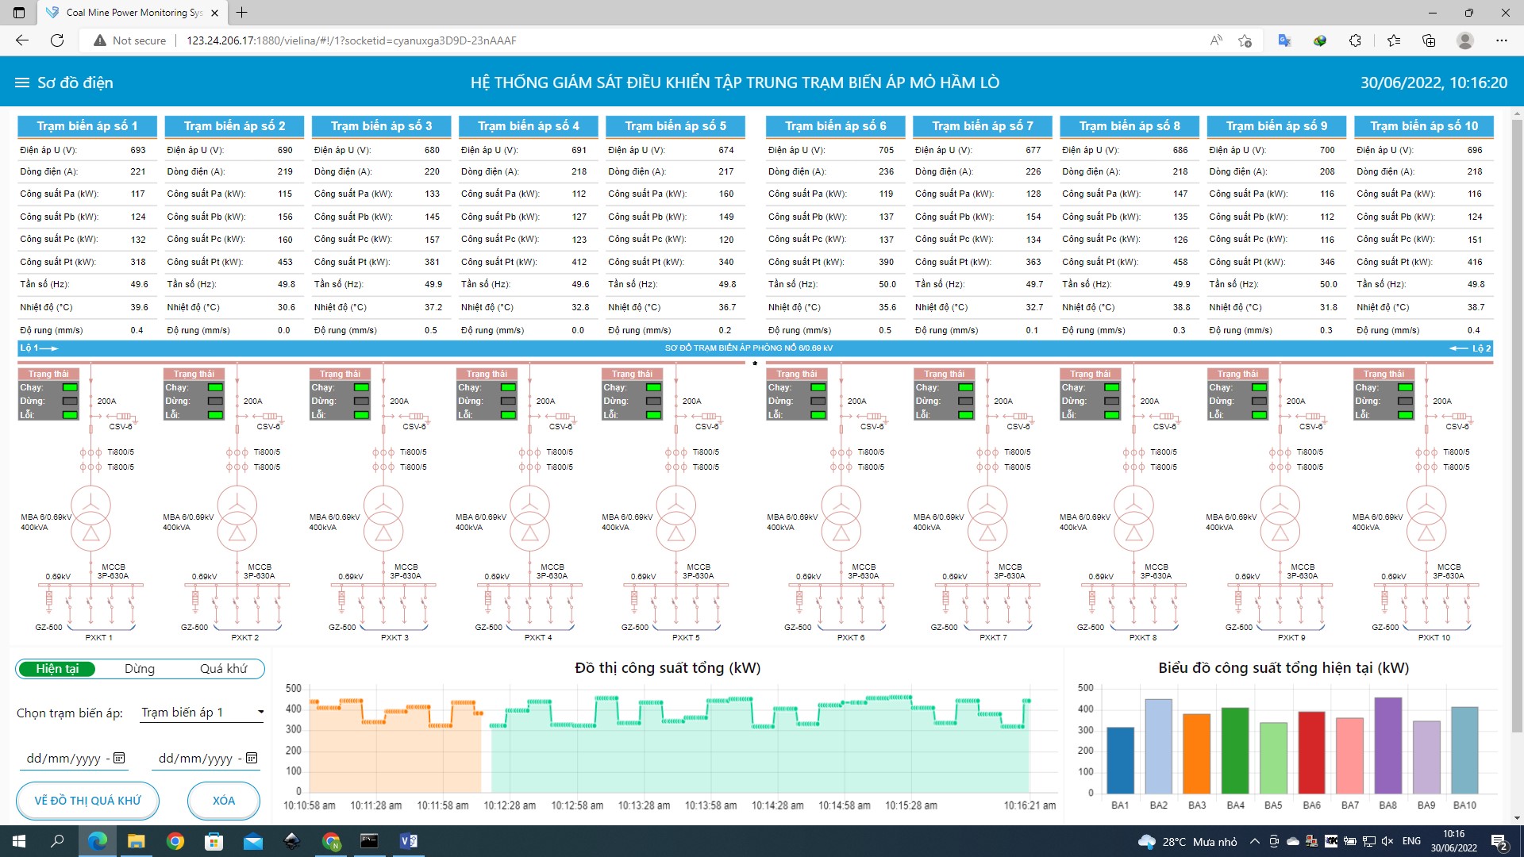Image resolution: width=1524 pixels, height=857 pixels.
Task: Add this page to browser favorites
Action: 1245,40
